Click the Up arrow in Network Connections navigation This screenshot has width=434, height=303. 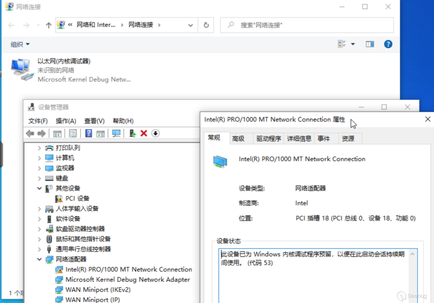49,25
